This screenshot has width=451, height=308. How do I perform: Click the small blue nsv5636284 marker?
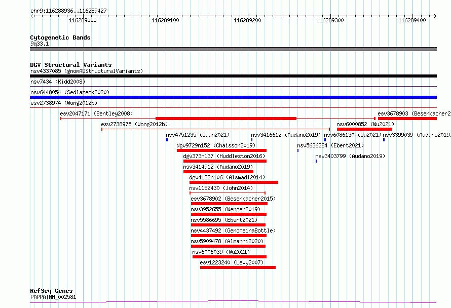pyautogui.click(x=298, y=150)
